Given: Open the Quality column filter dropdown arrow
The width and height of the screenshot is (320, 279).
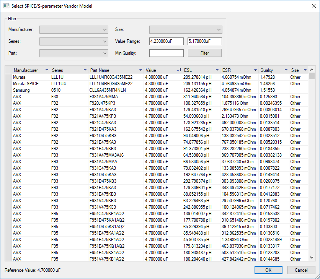Looking at the screenshot, I should point(286,70).
